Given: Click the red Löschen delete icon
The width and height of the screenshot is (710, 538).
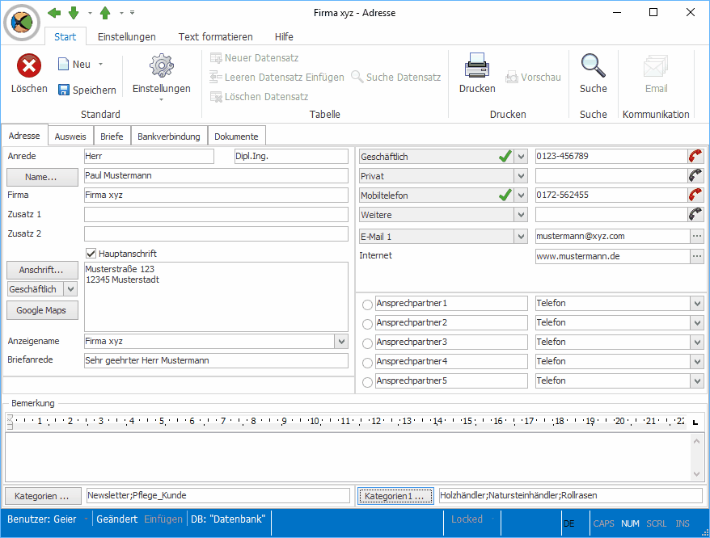Looking at the screenshot, I should coord(29,65).
